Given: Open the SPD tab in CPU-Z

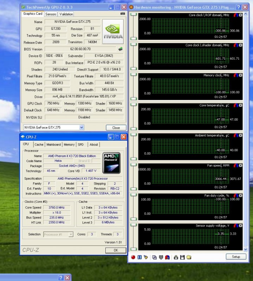Looking at the screenshot, I should 80,145.
